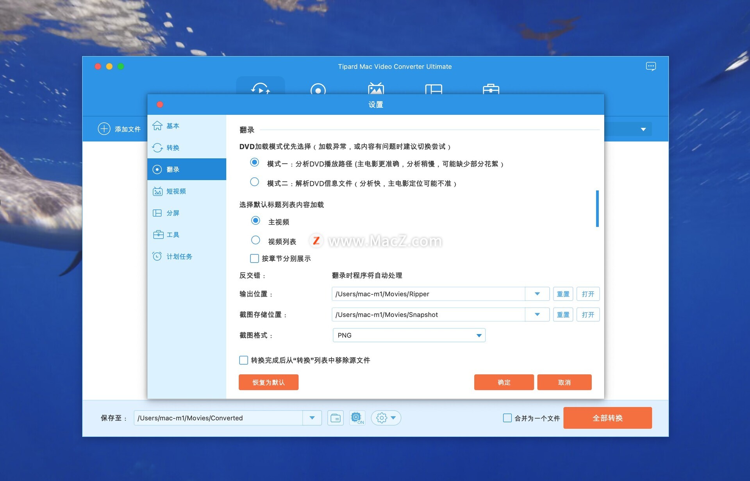
Task: Open the save folder browse icon
Action: coord(336,418)
